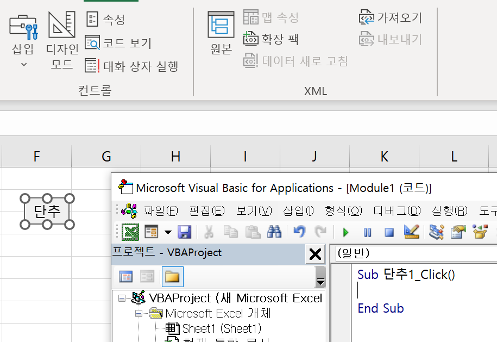Save the project with the floppy icon

pyautogui.click(x=185, y=232)
